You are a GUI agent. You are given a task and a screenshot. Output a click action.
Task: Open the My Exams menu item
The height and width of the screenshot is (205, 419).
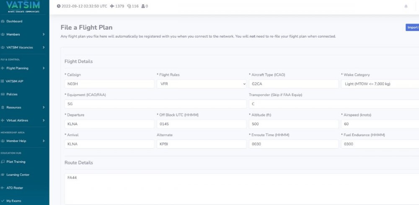point(14,201)
